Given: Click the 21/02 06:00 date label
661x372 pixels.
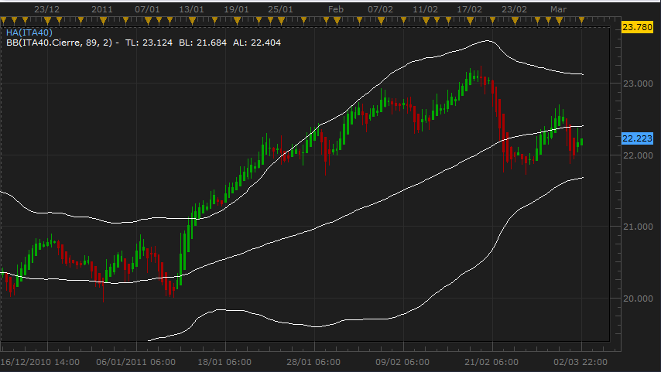Looking at the screenshot, I should click(491, 362).
